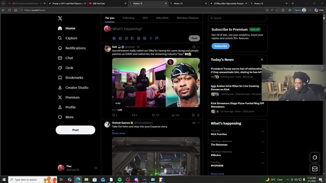Refresh the browser page
Image resolution: width=326 pixels, height=183 pixels.
coord(9,10)
